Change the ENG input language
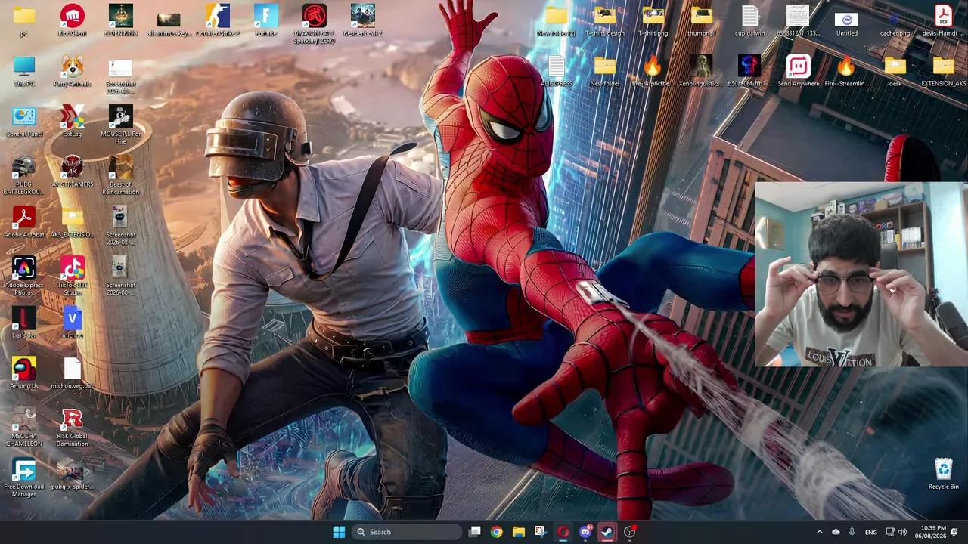The width and height of the screenshot is (968, 544). (x=871, y=532)
